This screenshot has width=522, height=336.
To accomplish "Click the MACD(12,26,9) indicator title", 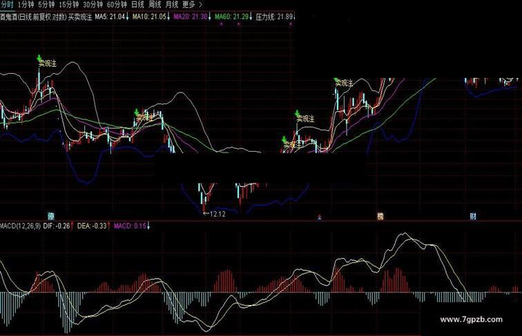I will 20,226.
